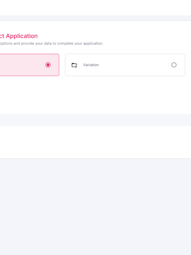Click the selected pink radio button
The image size is (191, 255).
pyautogui.click(x=48, y=65)
